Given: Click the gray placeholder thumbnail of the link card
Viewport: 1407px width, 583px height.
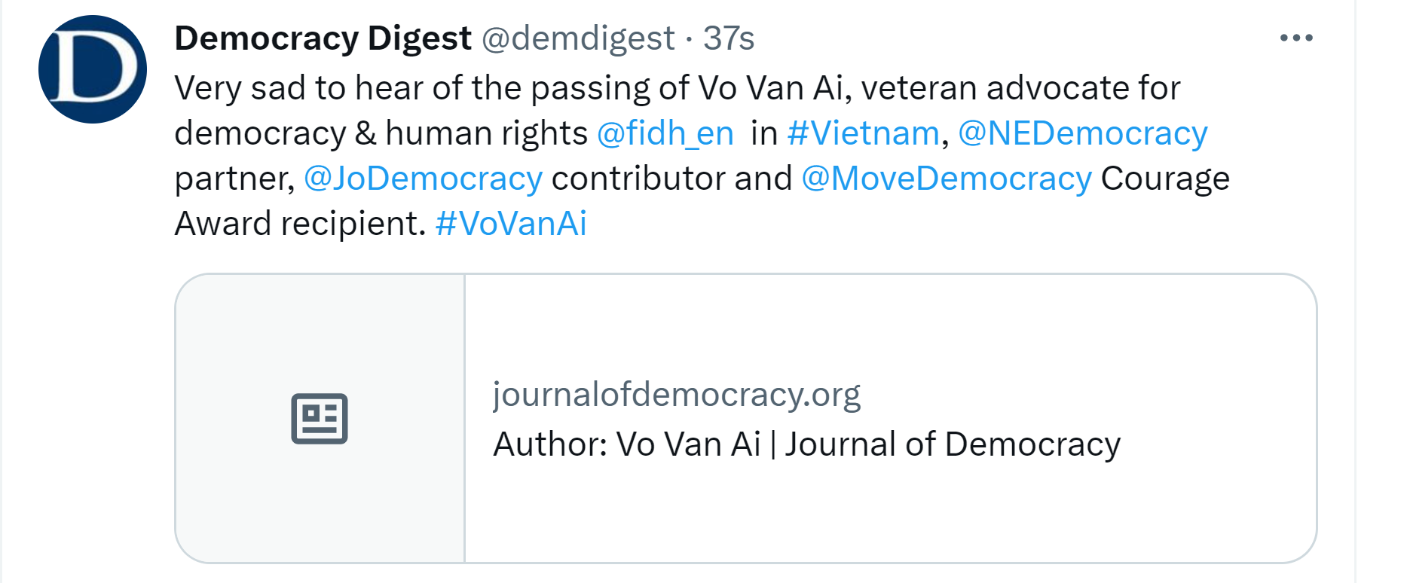Looking at the screenshot, I should point(320,339).
